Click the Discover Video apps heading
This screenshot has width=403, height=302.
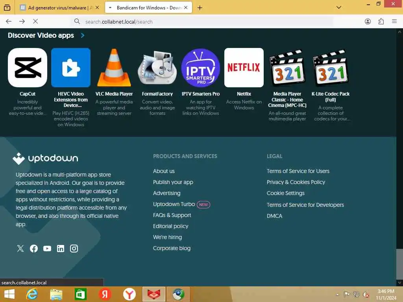(41, 35)
